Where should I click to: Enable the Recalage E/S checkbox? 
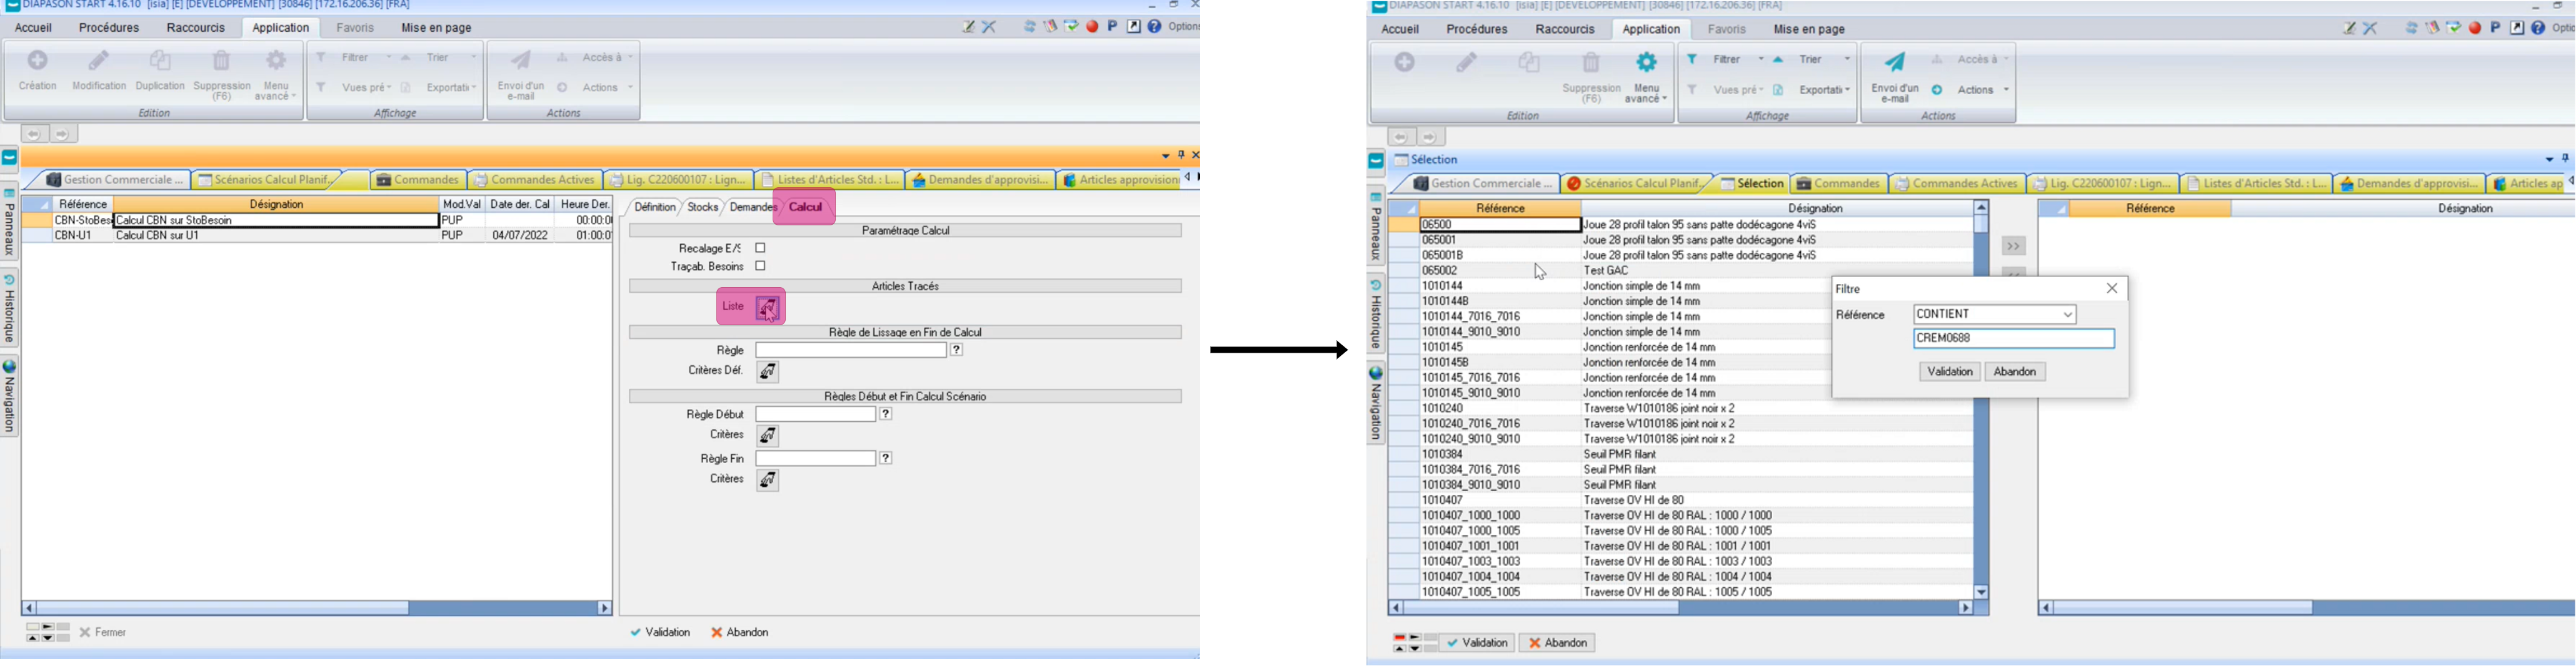(761, 248)
